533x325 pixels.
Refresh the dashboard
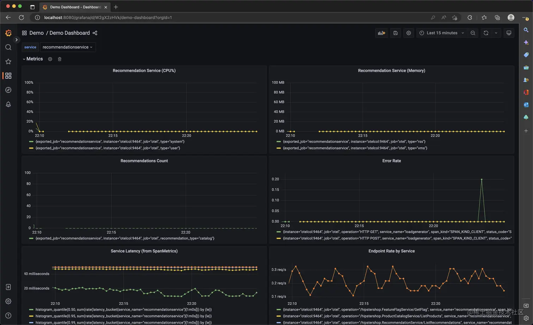[486, 33]
